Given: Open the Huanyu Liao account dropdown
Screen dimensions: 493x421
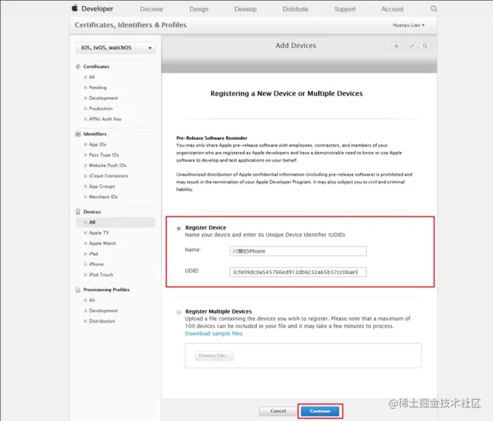Looking at the screenshot, I should click(408, 25).
